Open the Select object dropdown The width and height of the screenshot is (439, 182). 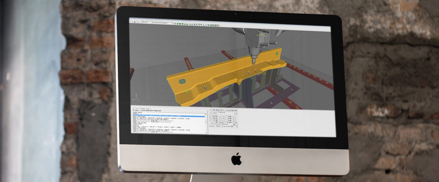(x=219, y=126)
